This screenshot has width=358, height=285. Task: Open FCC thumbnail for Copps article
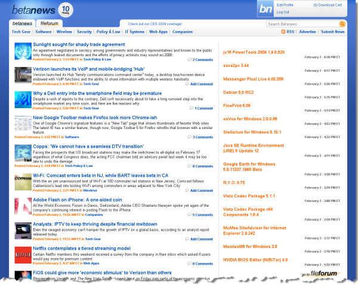[x=23, y=153]
